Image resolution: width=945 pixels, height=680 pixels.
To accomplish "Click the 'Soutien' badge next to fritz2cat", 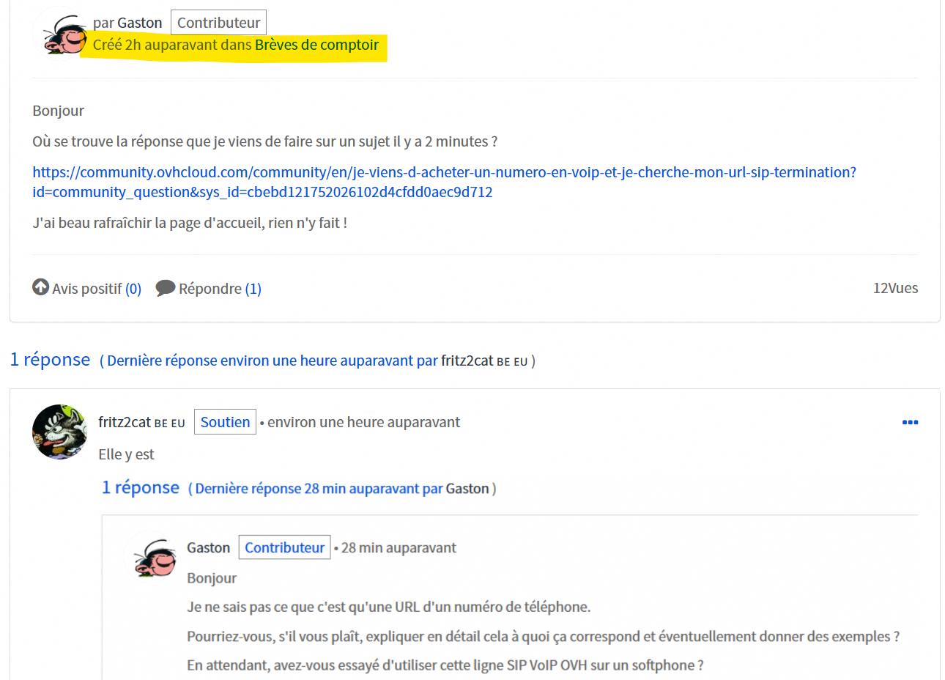I will tap(225, 422).
